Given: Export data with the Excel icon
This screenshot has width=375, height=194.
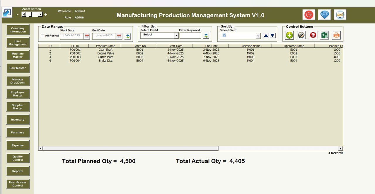Looking at the screenshot, I should pyautogui.click(x=325, y=35).
